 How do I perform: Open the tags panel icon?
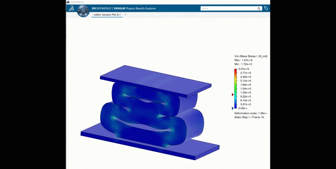(266, 9)
